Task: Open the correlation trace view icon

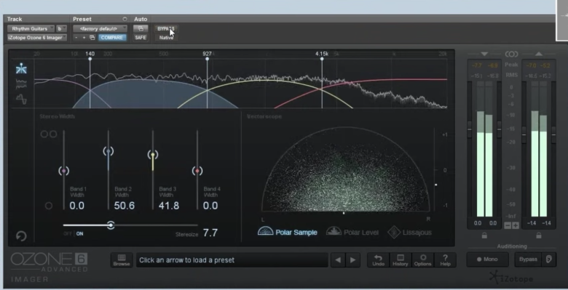Action: point(21,99)
